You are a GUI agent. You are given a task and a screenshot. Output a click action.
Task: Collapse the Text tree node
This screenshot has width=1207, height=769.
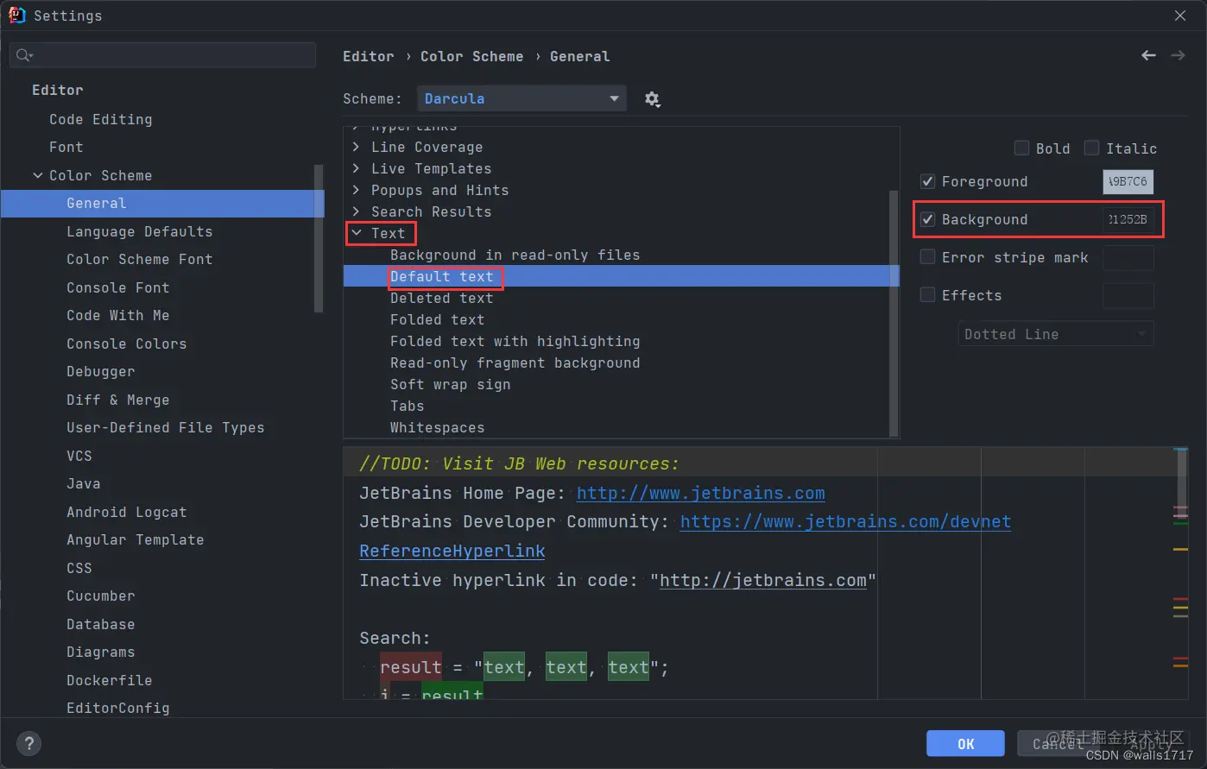pos(356,233)
